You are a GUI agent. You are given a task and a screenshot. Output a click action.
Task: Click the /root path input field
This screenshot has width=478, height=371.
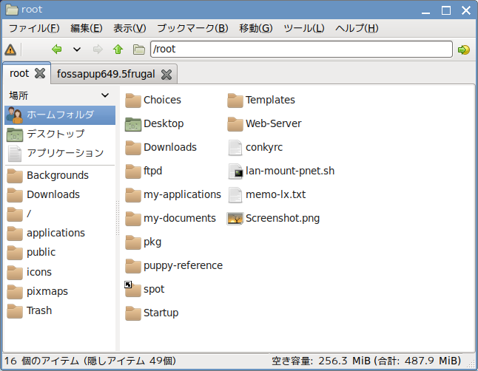(301, 49)
